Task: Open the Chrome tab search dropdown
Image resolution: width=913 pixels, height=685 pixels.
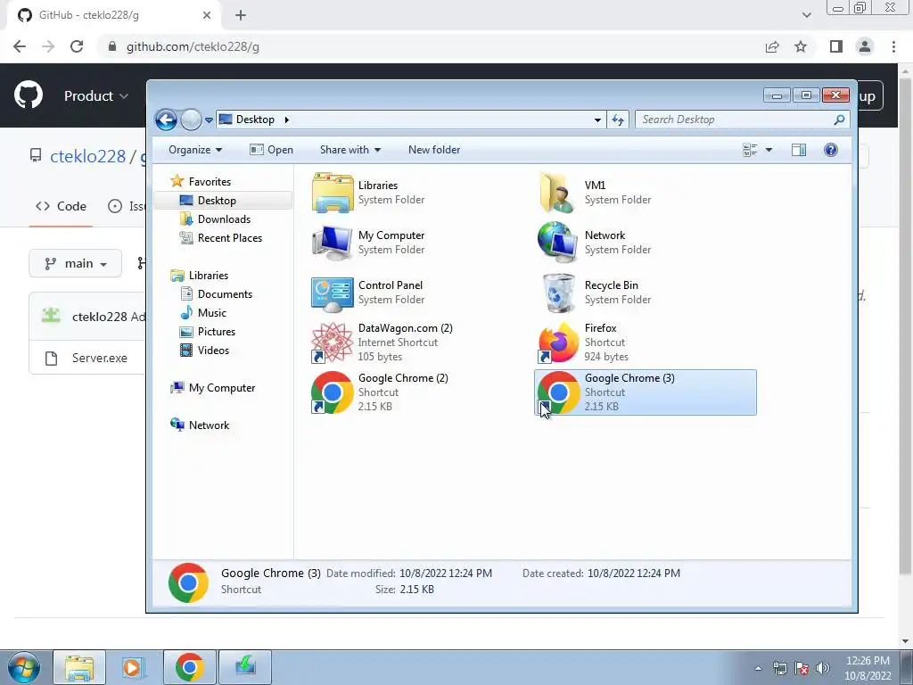Action: point(806,15)
